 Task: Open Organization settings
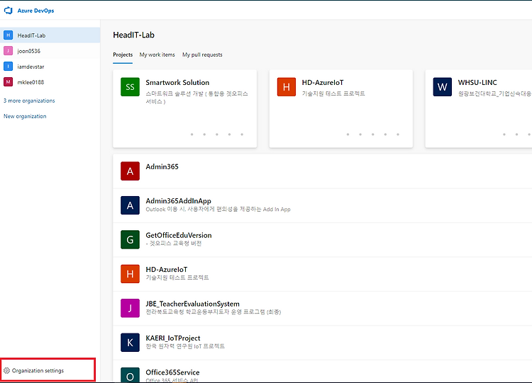[x=48, y=370]
